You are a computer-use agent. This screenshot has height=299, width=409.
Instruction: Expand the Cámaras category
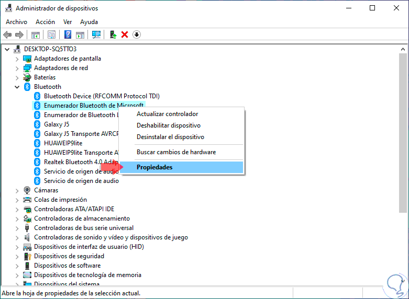[17, 191]
